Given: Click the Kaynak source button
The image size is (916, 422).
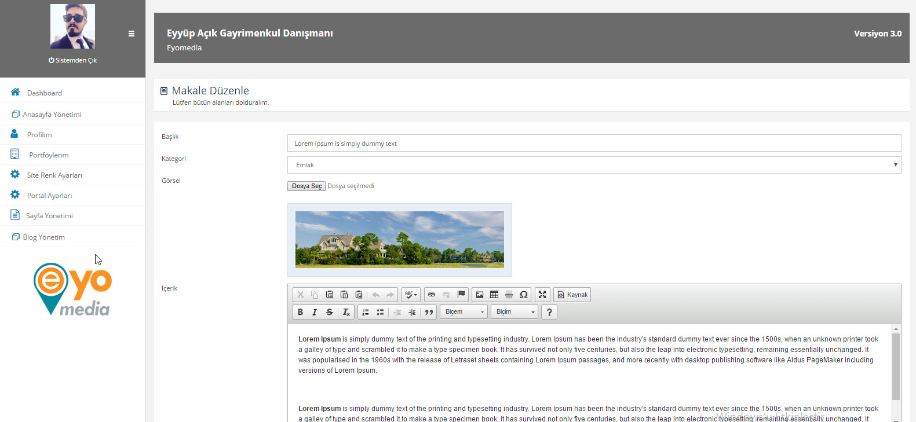Looking at the screenshot, I should coord(572,295).
